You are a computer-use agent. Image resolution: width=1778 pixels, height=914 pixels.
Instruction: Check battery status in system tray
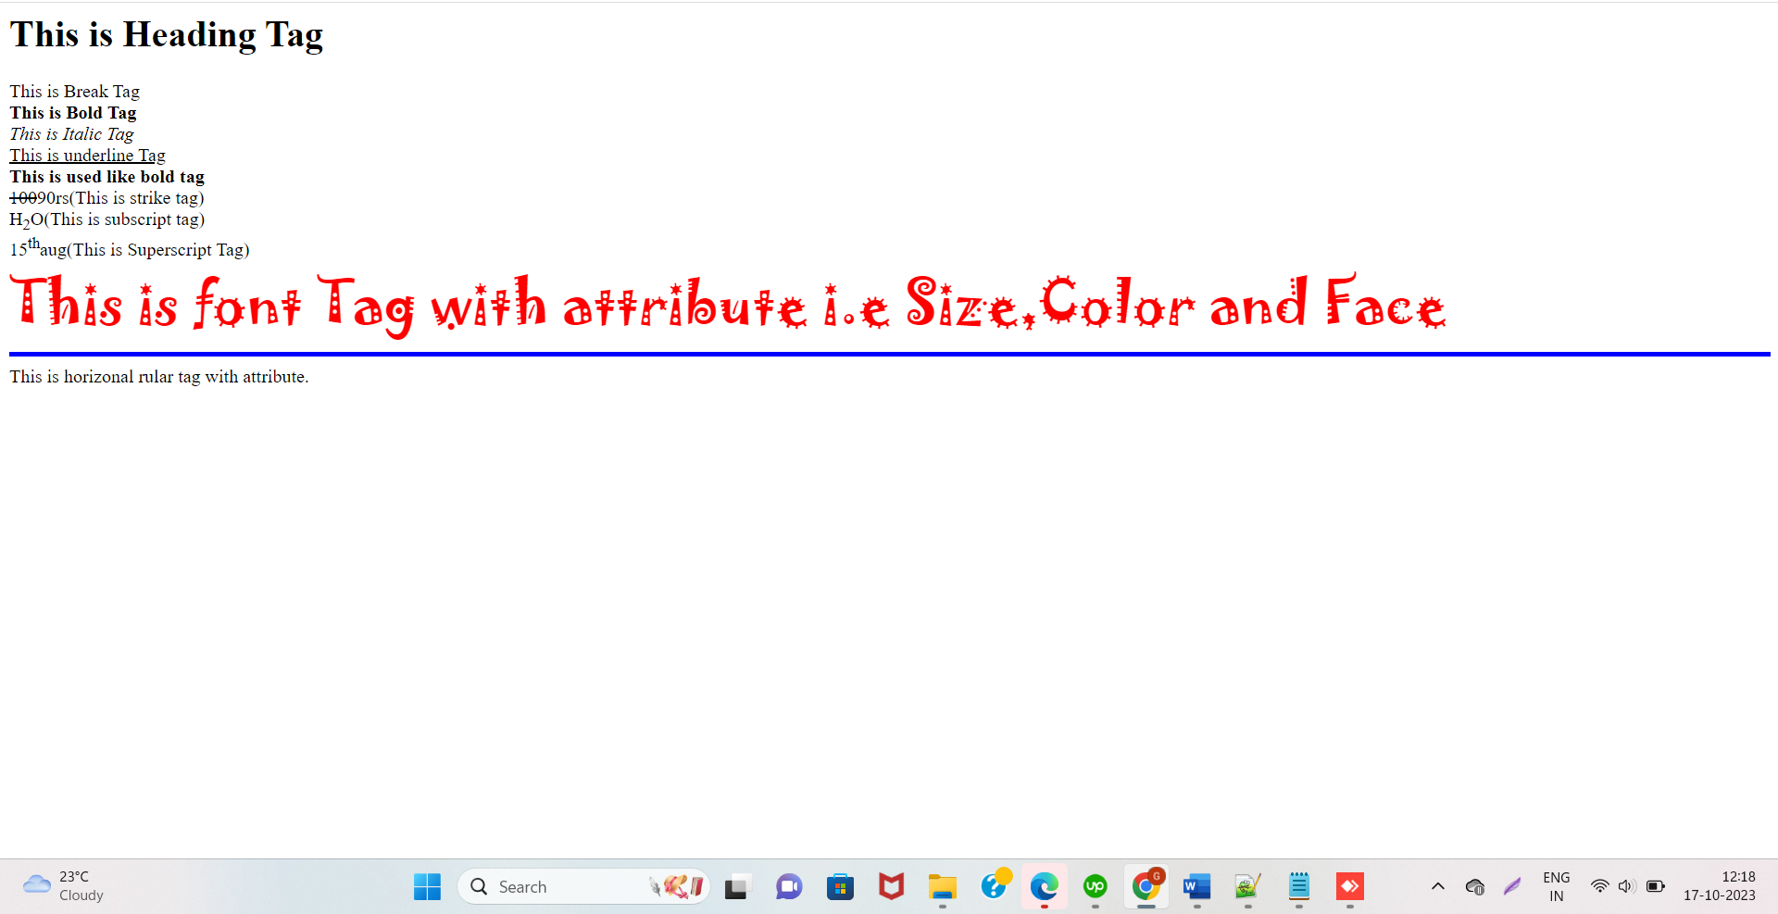(1657, 886)
